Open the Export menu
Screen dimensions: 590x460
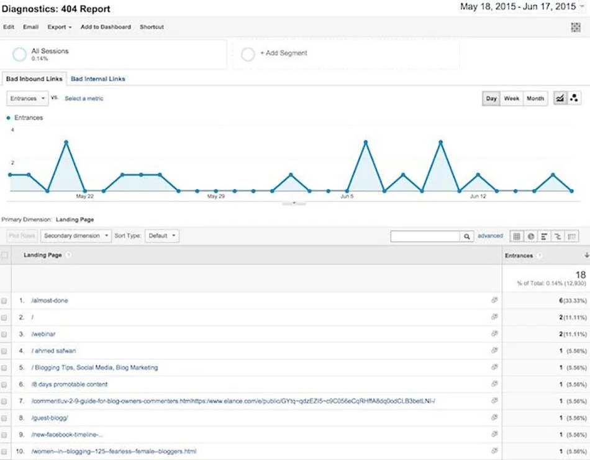[58, 27]
